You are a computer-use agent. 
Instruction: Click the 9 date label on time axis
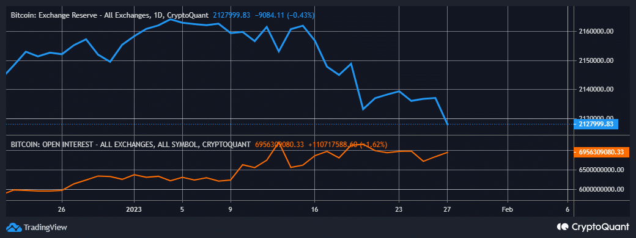[231, 209]
